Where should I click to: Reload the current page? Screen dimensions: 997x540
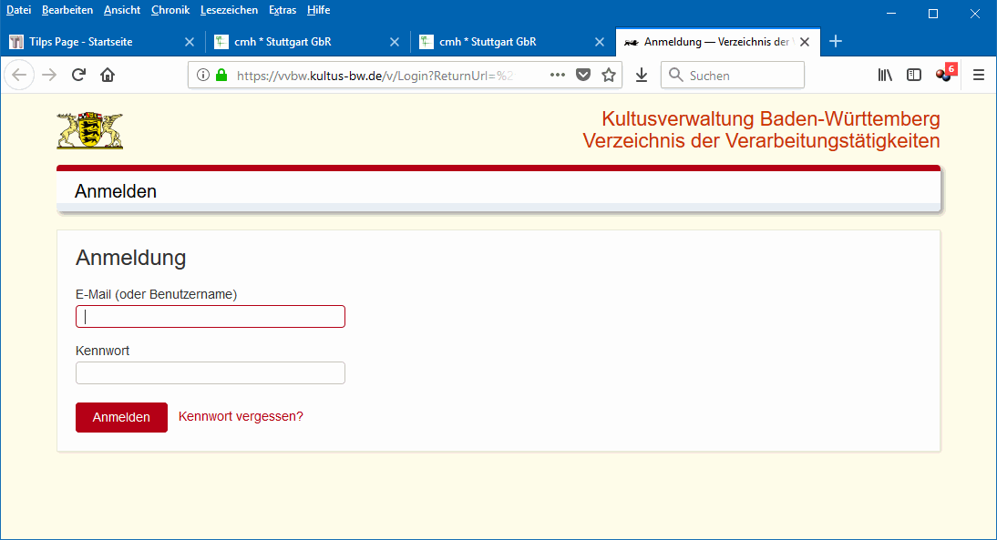[x=78, y=76]
